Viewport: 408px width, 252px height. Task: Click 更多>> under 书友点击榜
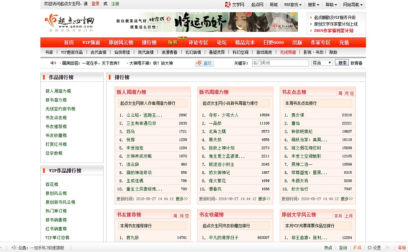[x=346, y=199]
